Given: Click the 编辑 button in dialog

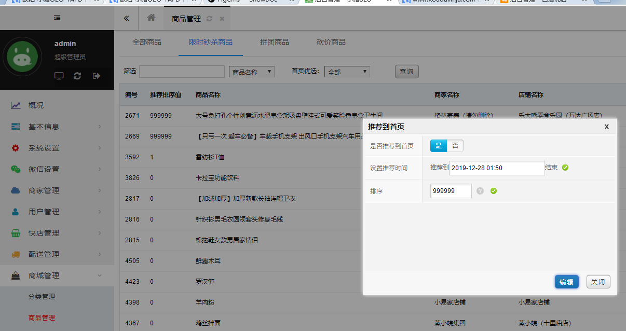Looking at the screenshot, I should pos(567,282).
